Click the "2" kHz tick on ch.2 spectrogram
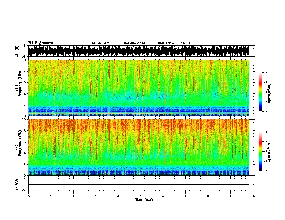Viewport: 285px width, 220px height. pos(25,164)
